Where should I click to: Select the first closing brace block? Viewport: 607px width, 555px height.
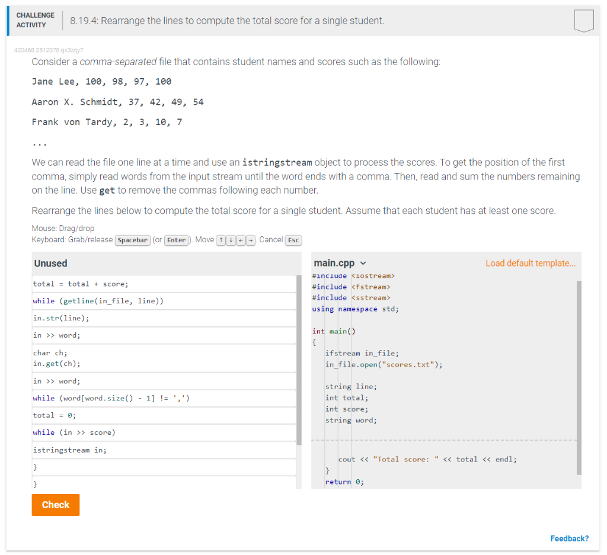tap(164, 467)
